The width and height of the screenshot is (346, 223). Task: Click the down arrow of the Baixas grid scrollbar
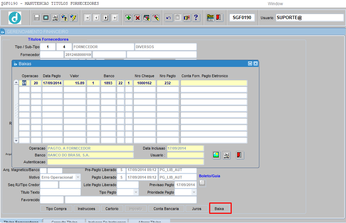[x=16, y=140]
